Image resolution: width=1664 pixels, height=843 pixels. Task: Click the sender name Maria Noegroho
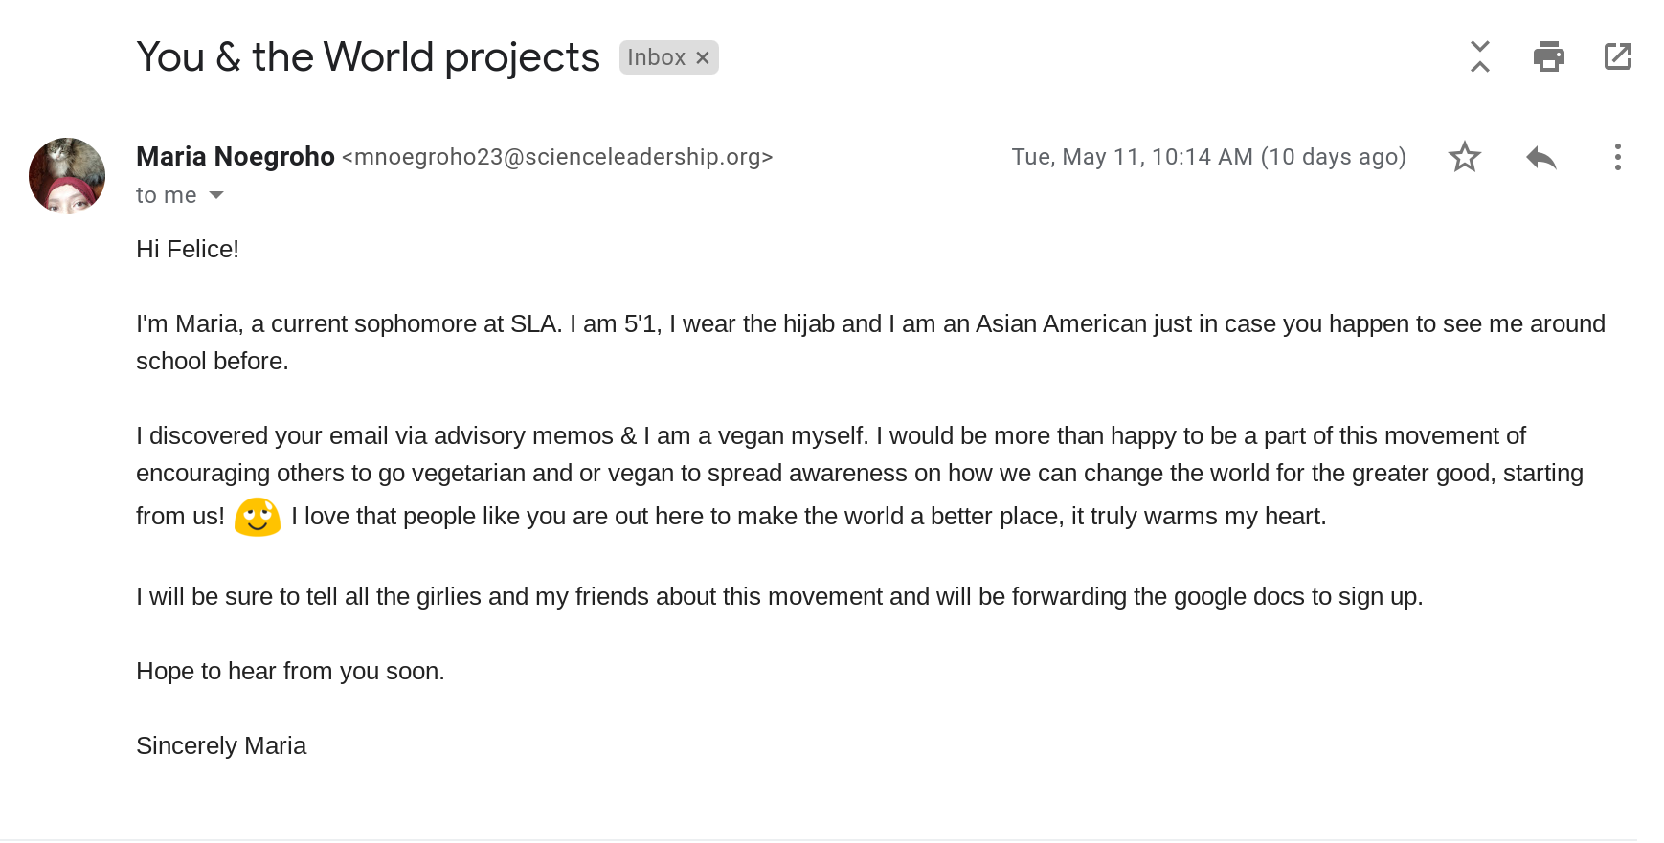point(236,156)
